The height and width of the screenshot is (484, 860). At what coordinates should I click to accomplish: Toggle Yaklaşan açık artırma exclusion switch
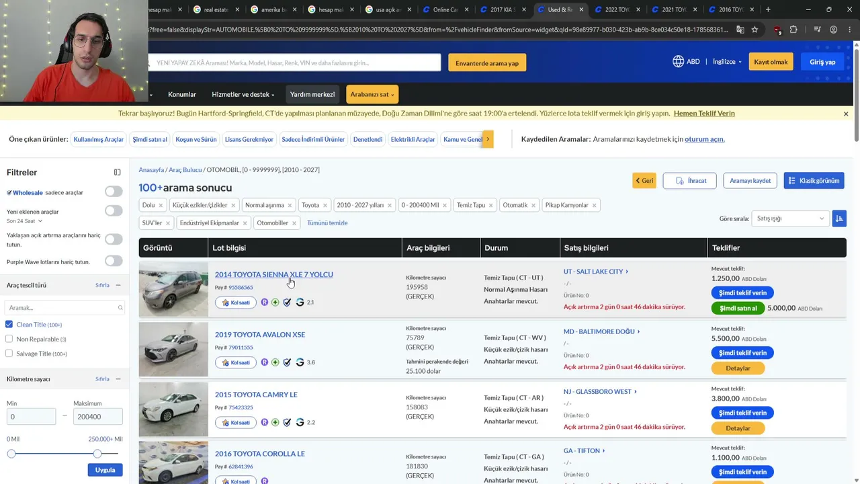(114, 239)
